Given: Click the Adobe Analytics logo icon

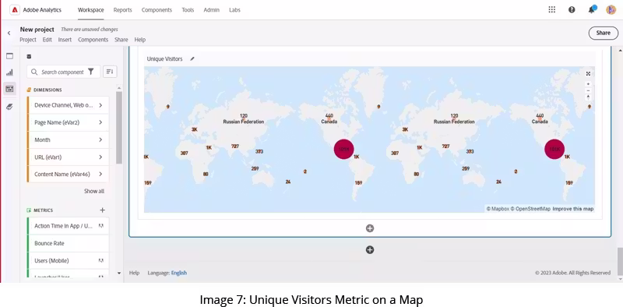Looking at the screenshot, I should pos(15,10).
